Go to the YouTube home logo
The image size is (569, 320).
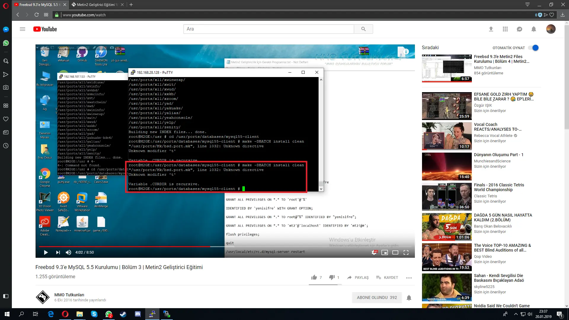45,29
